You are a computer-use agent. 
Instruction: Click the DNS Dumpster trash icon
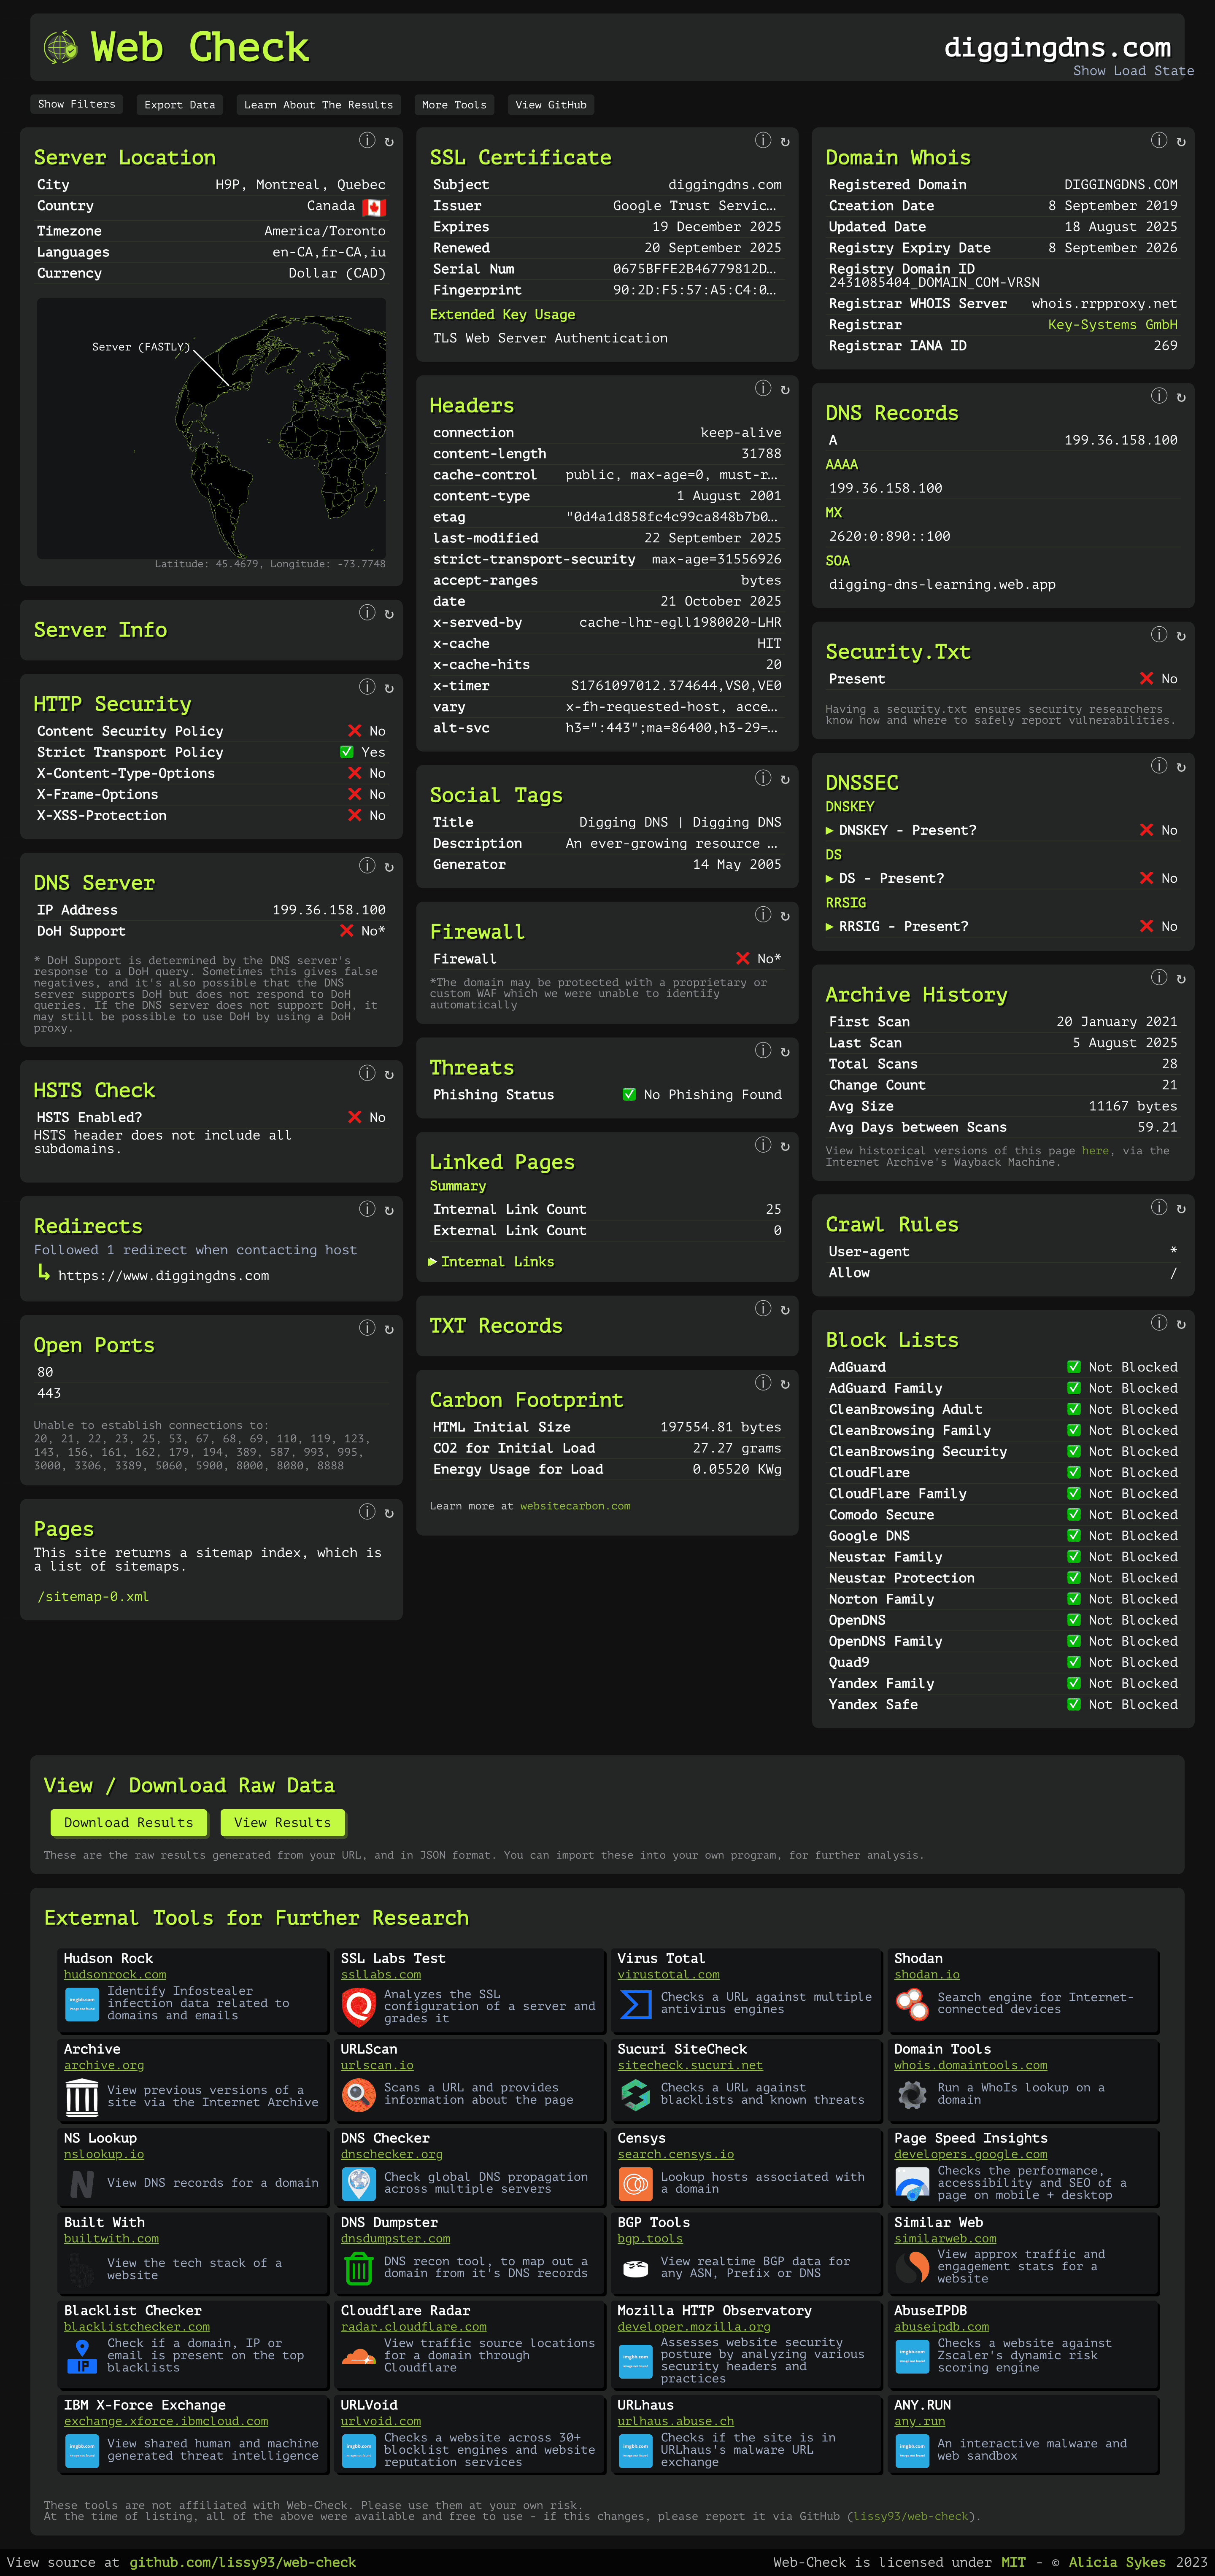358,2268
